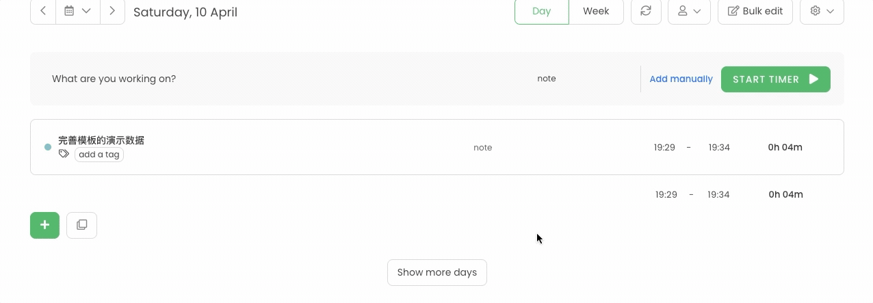Click the tag icon on the entry
Viewport: 873px width, 303px height.
tap(64, 154)
